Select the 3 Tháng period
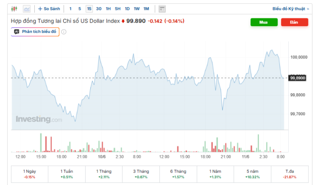Viewport: 318px width, 185px height. (141, 174)
